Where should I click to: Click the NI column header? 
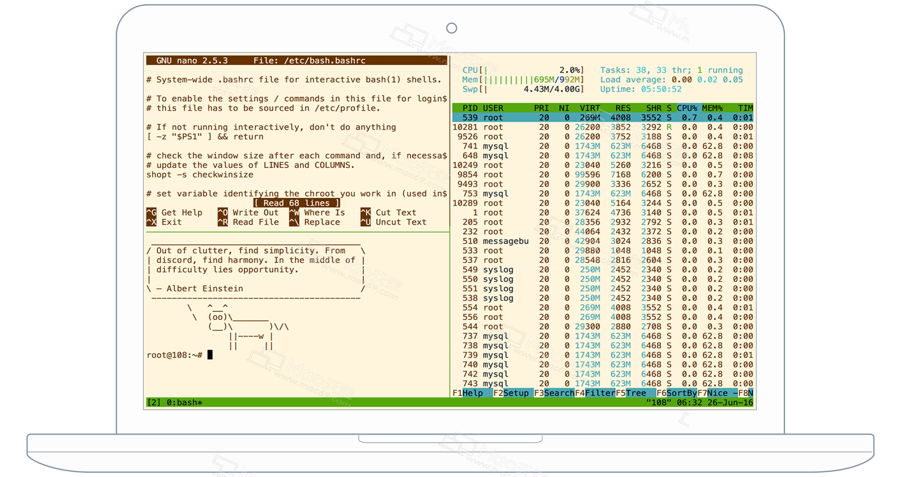point(564,108)
